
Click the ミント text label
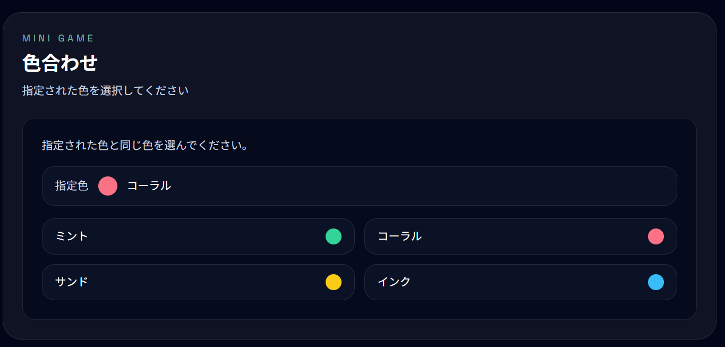72,236
